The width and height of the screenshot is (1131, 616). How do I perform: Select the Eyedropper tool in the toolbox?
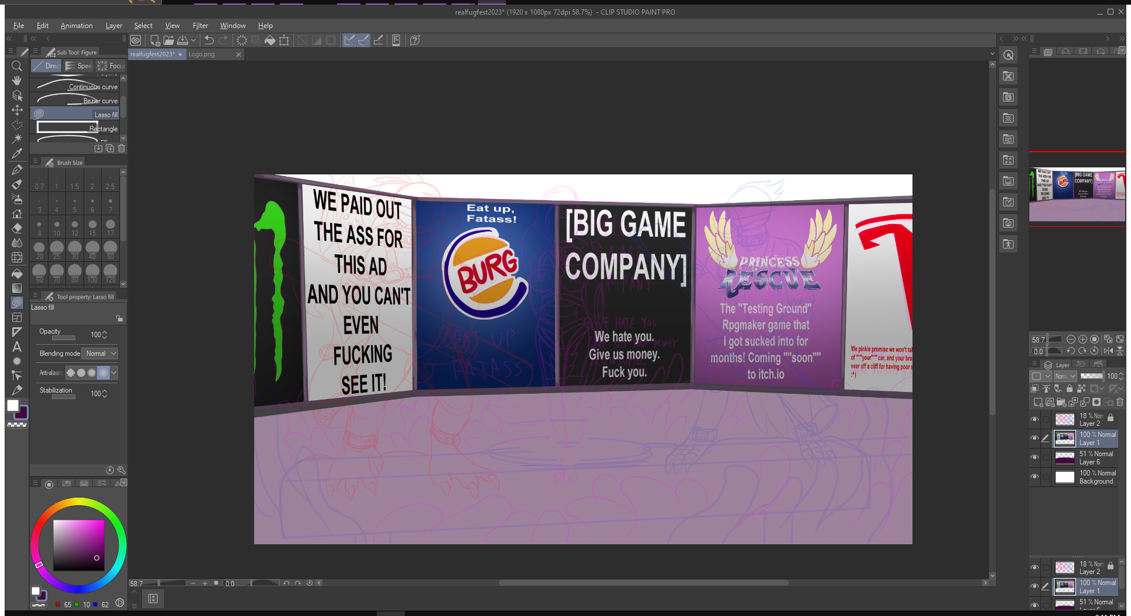click(x=17, y=153)
